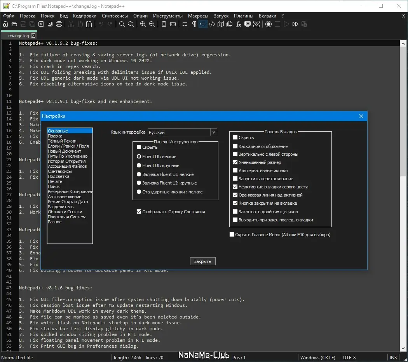Click the Zoom in icon

(143, 24)
